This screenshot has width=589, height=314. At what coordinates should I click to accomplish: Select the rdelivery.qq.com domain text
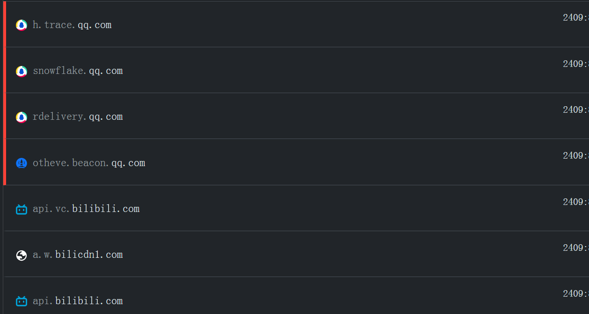pyautogui.click(x=78, y=117)
